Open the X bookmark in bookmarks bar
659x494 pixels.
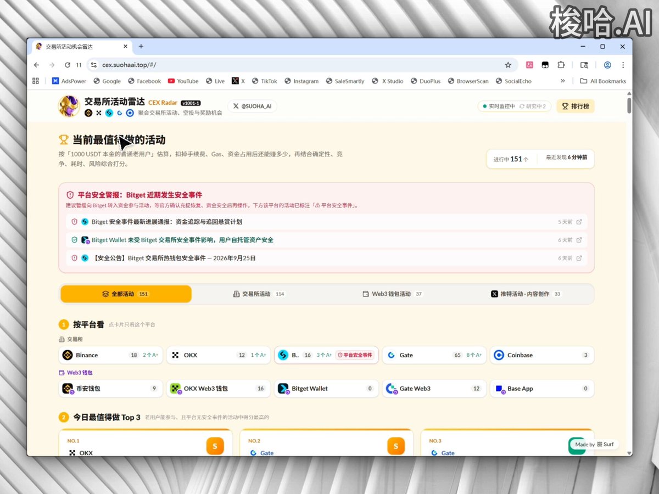[x=238, y=81]
